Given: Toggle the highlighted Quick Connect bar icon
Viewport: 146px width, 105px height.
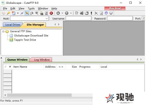Looking at the screenshot, I should [x=27, y=13].
